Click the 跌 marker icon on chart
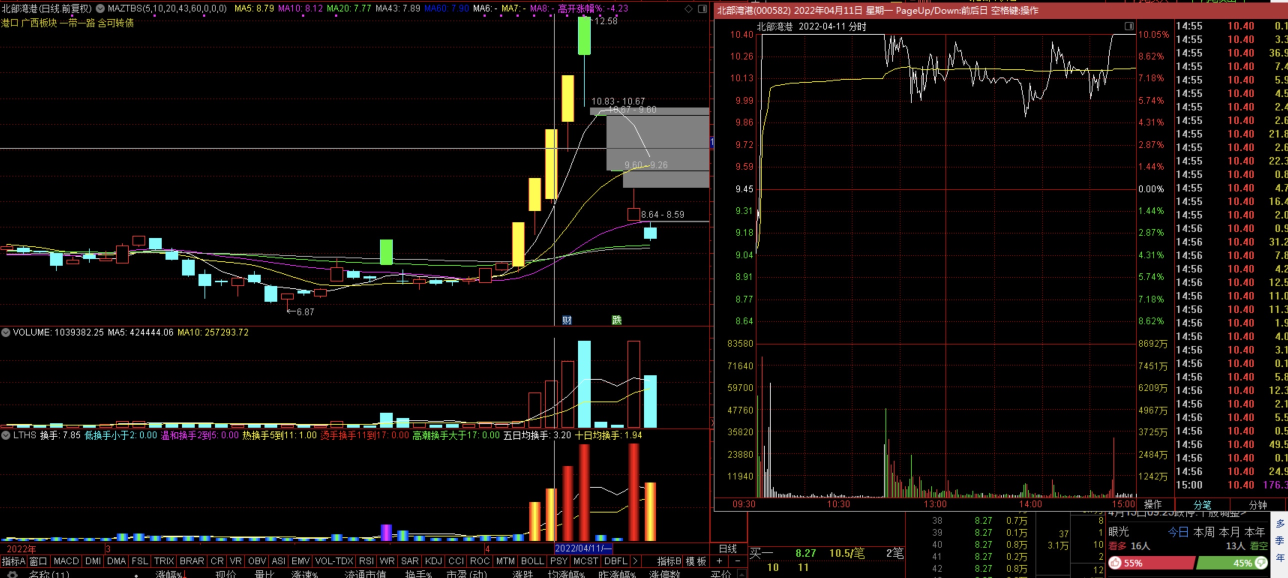The image size is (1288, 578). pos(616,320)
